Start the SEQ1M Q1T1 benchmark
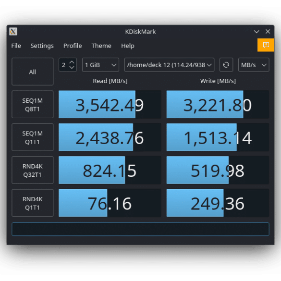281x281 pixels. (33, 137)
